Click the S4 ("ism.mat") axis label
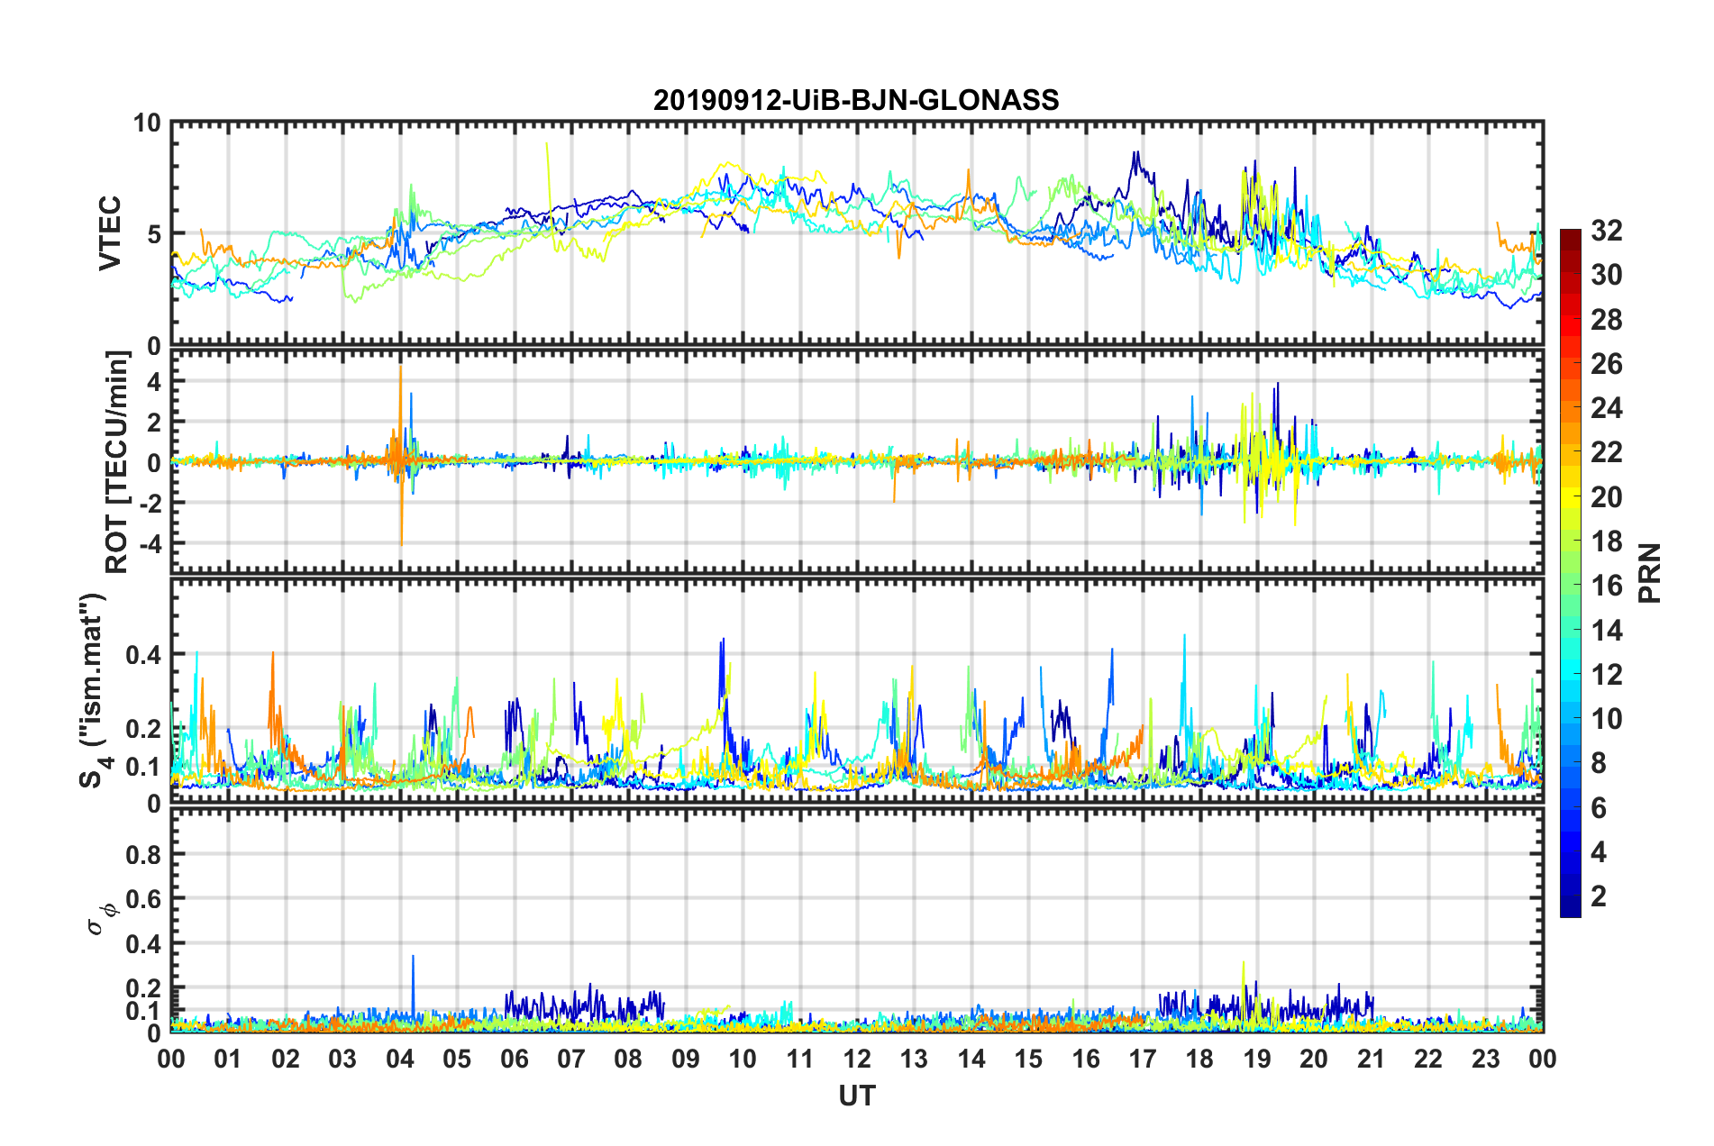 click(x=94, y=691)
